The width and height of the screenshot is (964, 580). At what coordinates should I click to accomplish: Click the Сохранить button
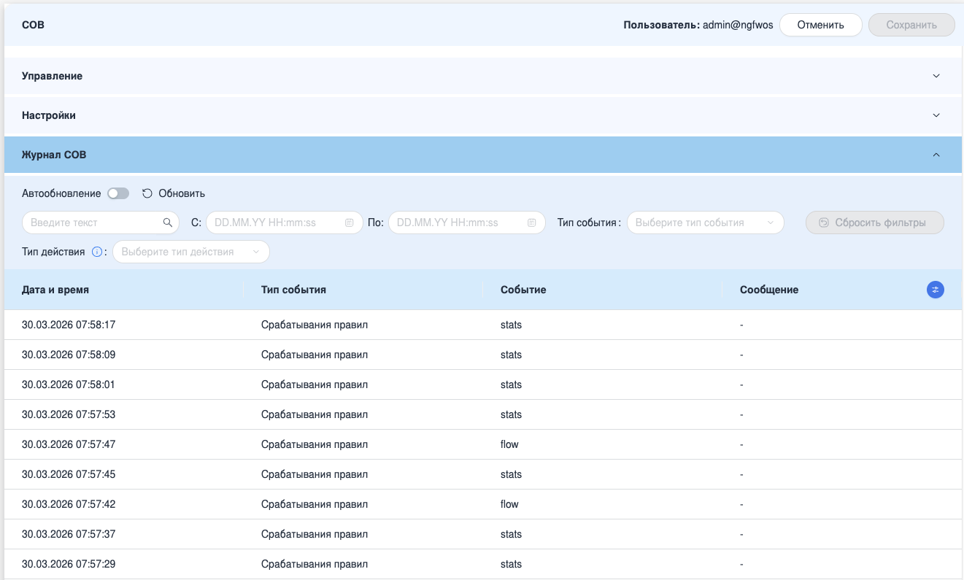pyautogui.click(x=911, y=25)
